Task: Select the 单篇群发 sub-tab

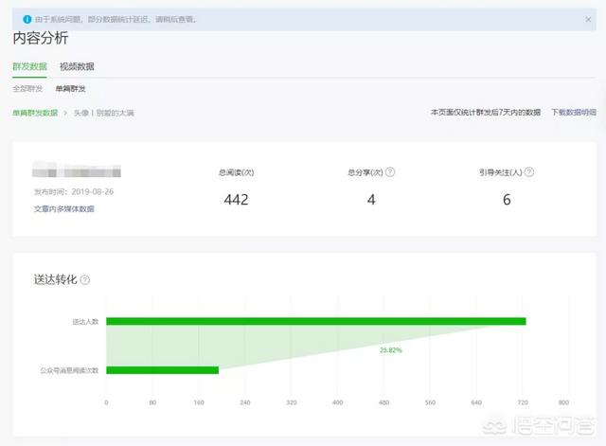Action: pos(70,89)
